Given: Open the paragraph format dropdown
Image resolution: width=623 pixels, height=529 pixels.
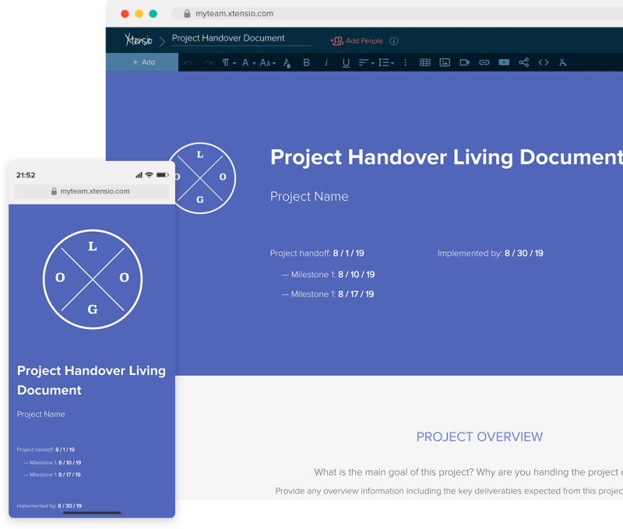Looking at the screenshot, I should (x=229, y=63).
